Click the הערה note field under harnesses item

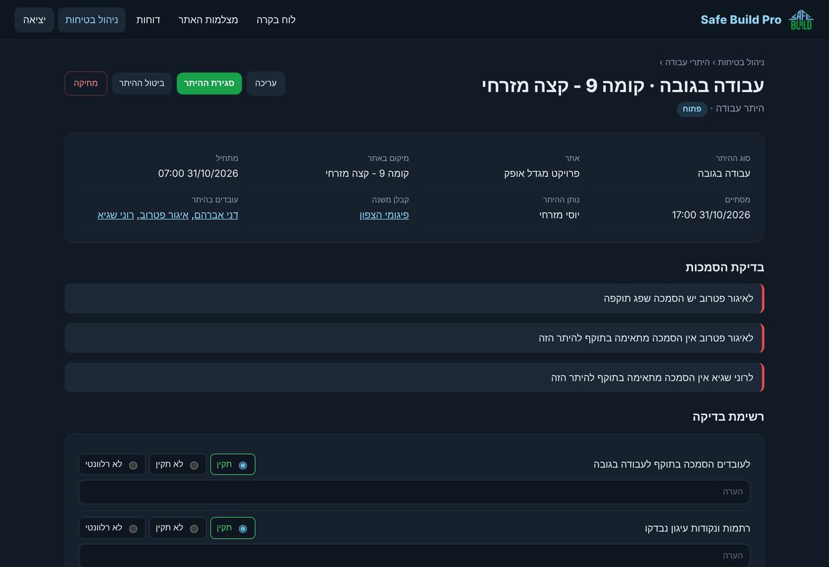414,555
